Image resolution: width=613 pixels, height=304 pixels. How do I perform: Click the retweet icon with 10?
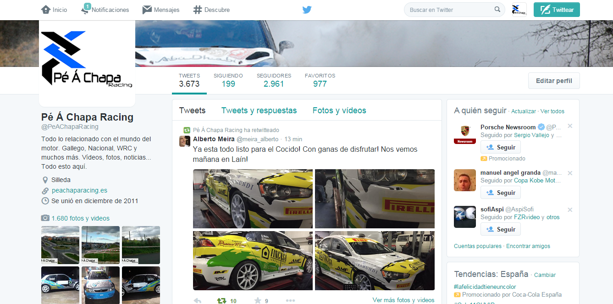point(221,301)
